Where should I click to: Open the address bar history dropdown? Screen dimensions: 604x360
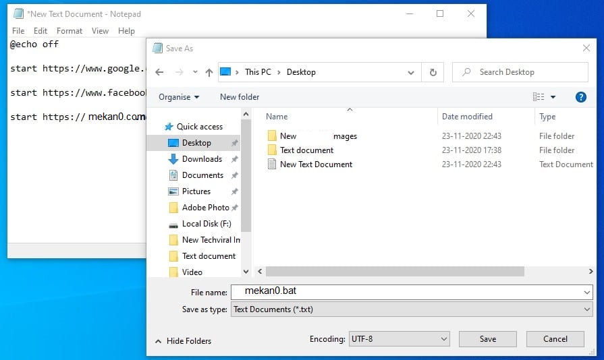click(x=411, y=72)
